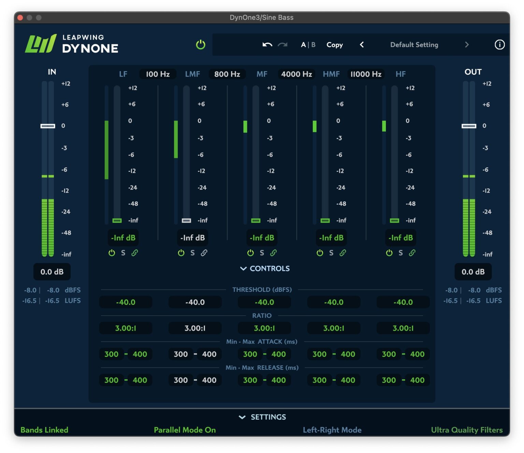Click the power icon below the LMF band
Image resolution: width=524 pixels, height=453 pixels.
(x=181, y=253)
